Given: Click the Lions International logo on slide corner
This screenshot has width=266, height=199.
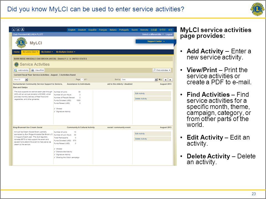Looking at the screenshot, I should pos(257,9).
